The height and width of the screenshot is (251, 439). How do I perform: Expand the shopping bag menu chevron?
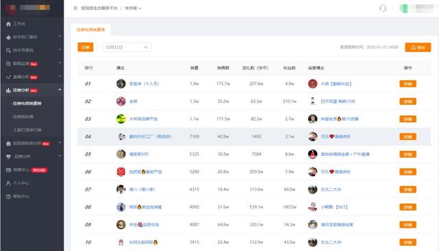60,143
